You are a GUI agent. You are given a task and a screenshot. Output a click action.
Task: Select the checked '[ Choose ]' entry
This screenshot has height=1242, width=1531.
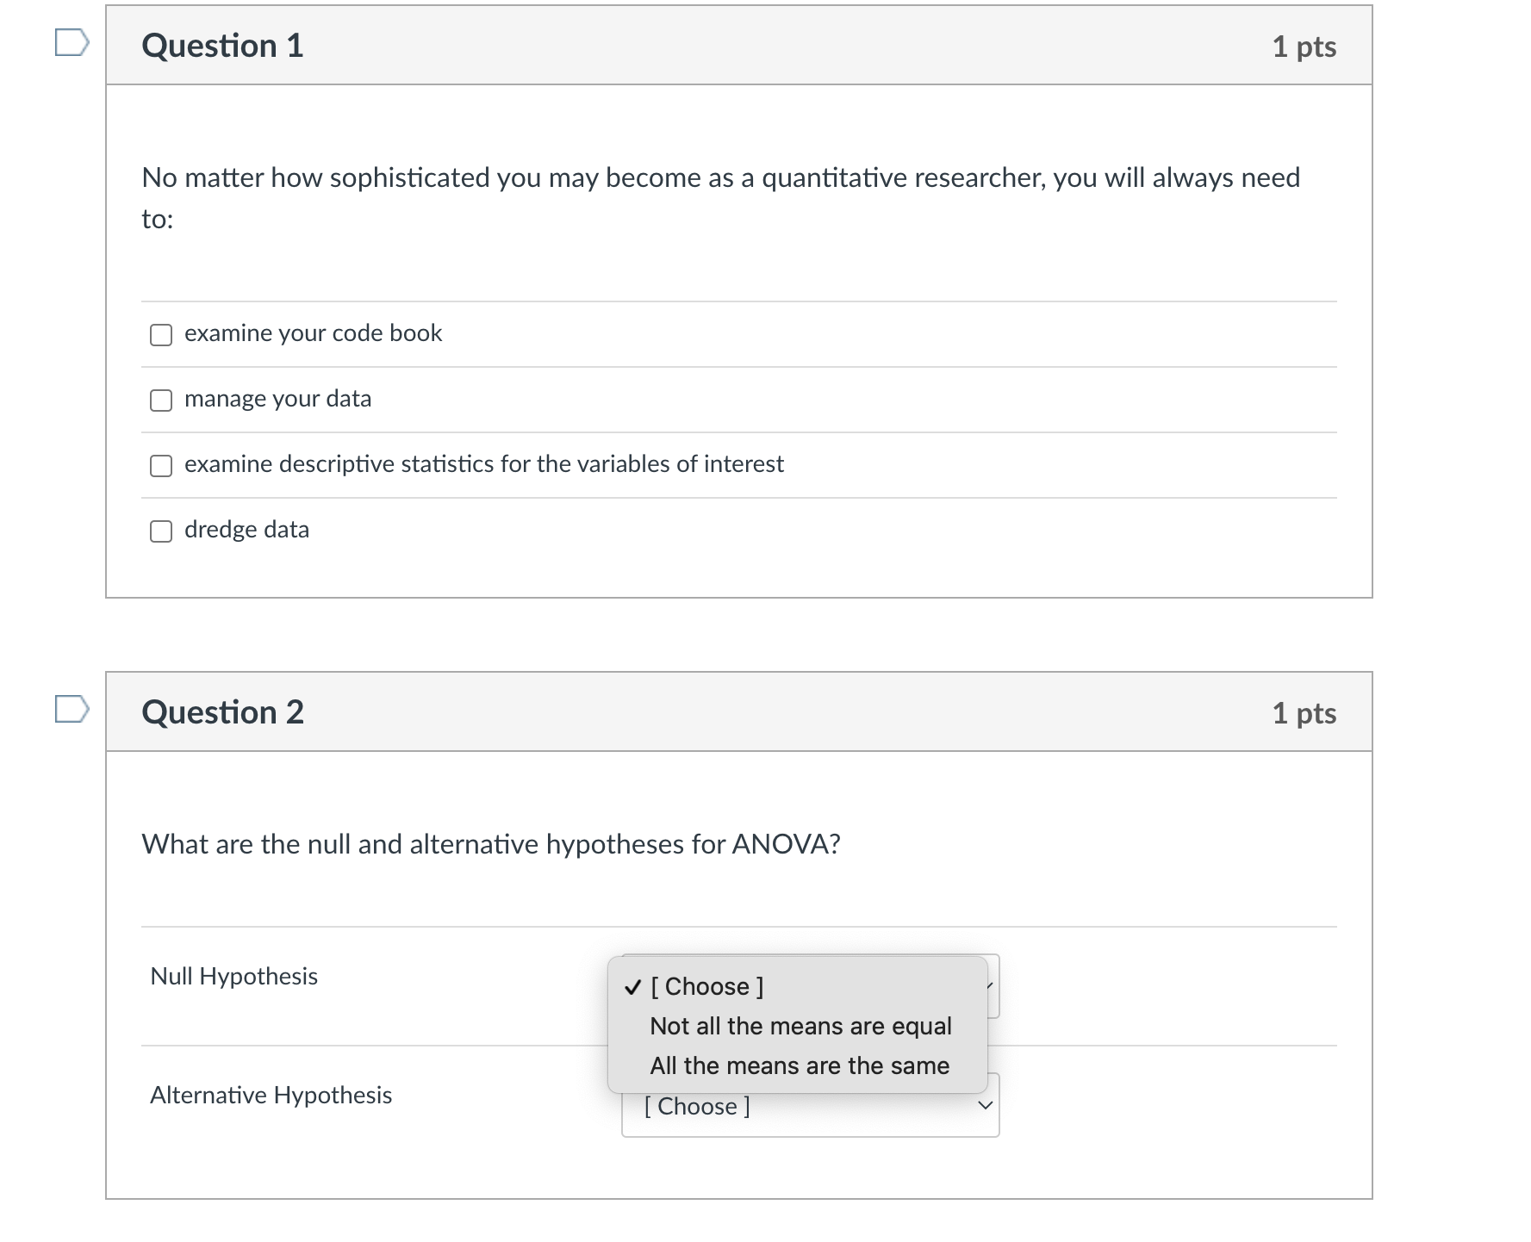(x=706, y=987)
